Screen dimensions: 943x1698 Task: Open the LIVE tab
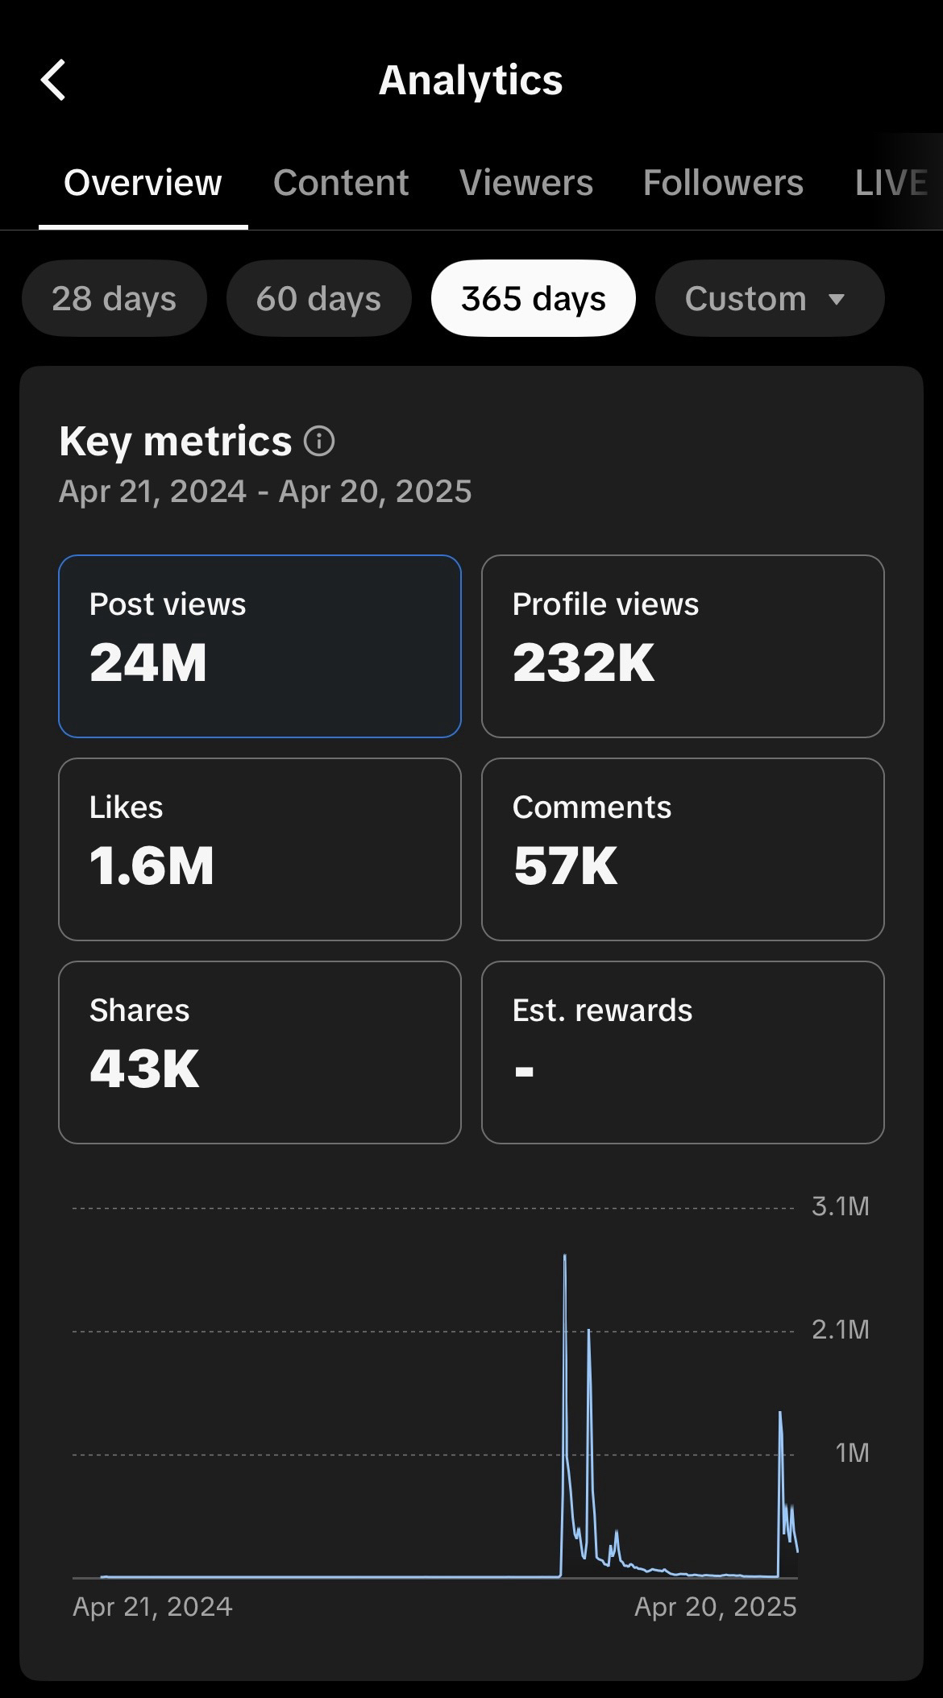pos(891,183)
